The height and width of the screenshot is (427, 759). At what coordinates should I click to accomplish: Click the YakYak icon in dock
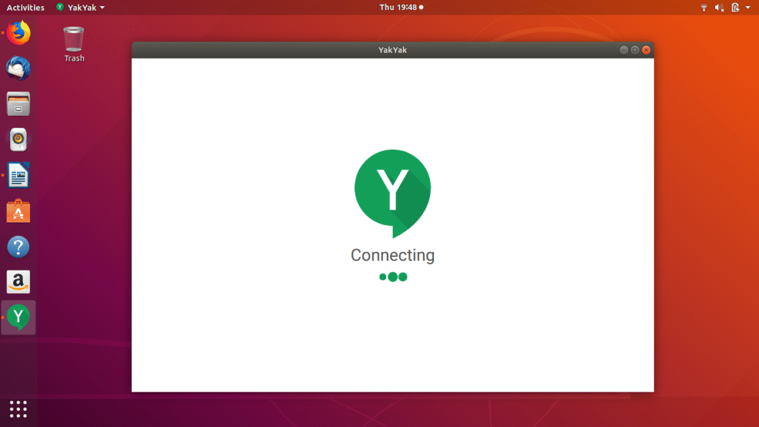pos(19,317)
